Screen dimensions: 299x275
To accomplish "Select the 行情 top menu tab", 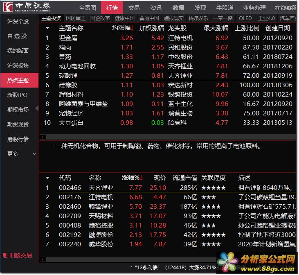I will (x=112, y=7).
